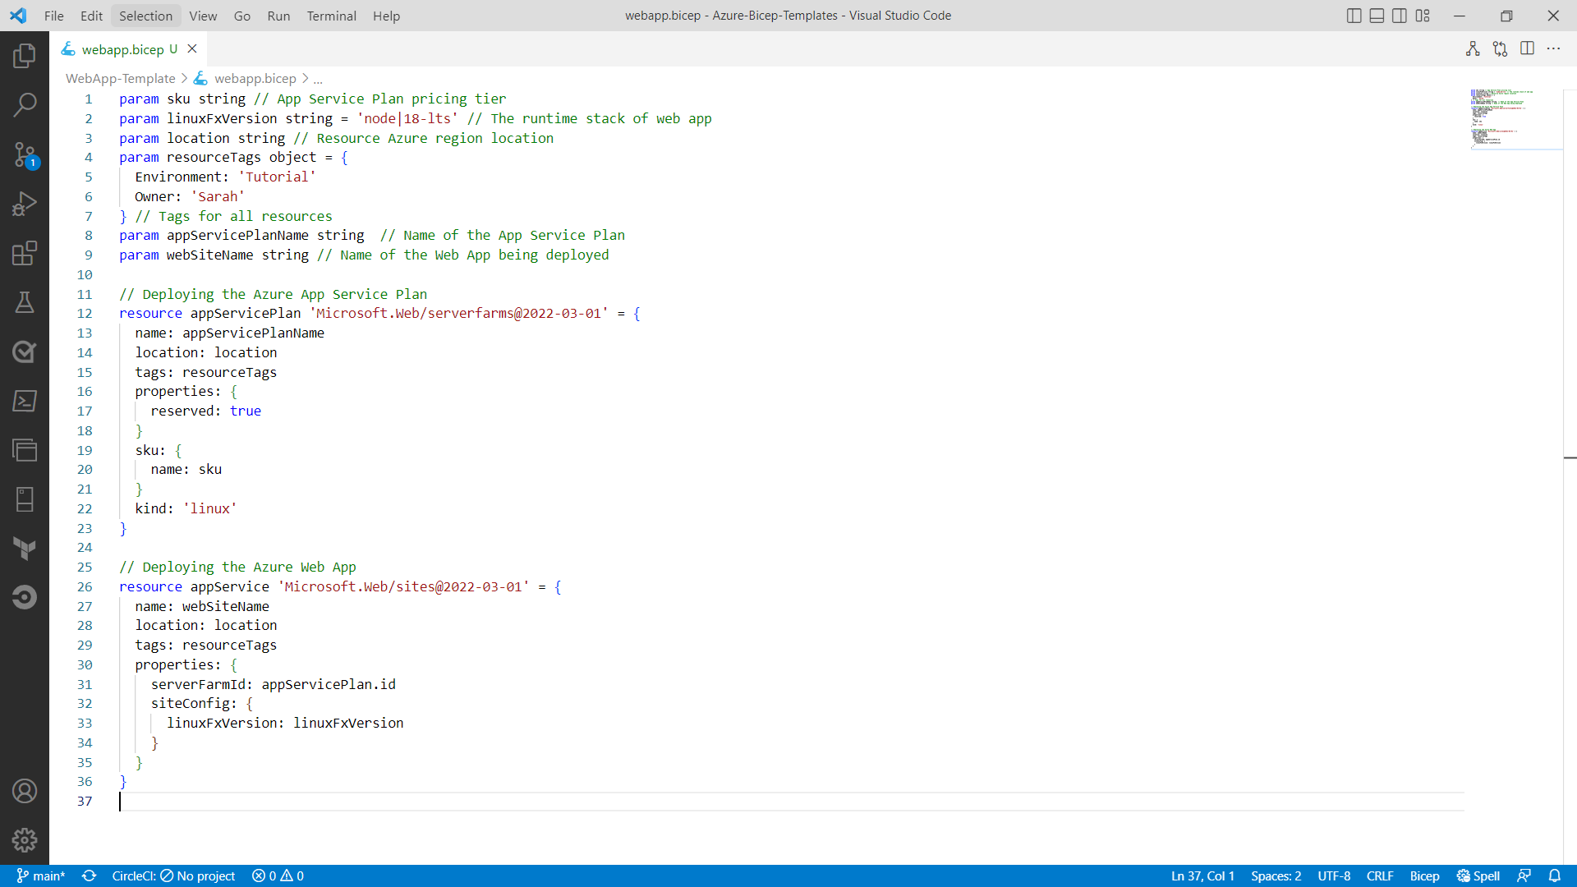Open the Terminal menu in menu bar
Screen dimensions: 1577x887
click(332, 15)
